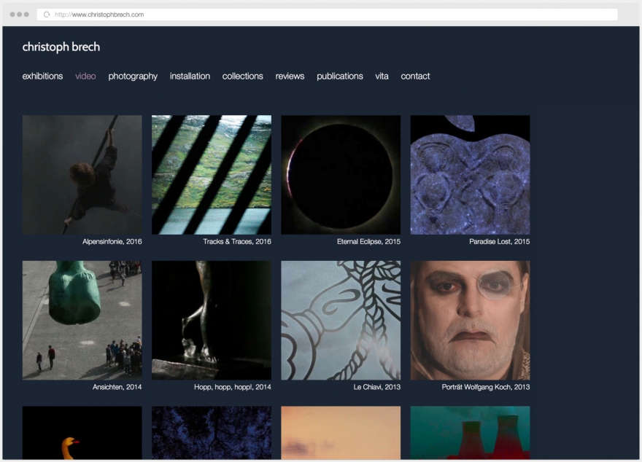Open the contact page

[415, 76]
